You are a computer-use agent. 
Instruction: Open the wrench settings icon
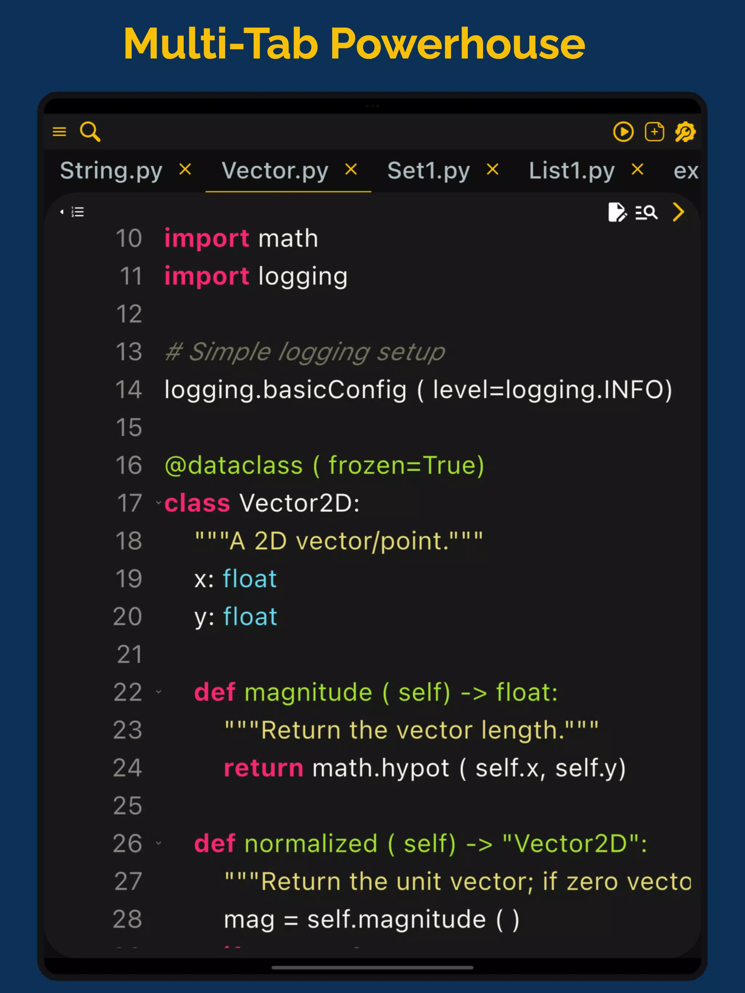pos(685,132)
